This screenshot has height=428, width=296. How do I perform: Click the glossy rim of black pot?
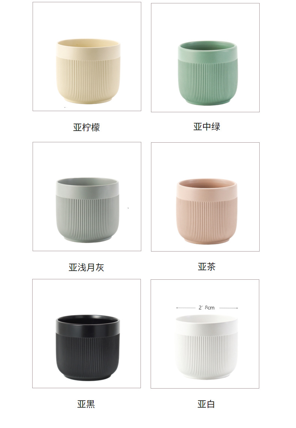click(x=88, y=324)
